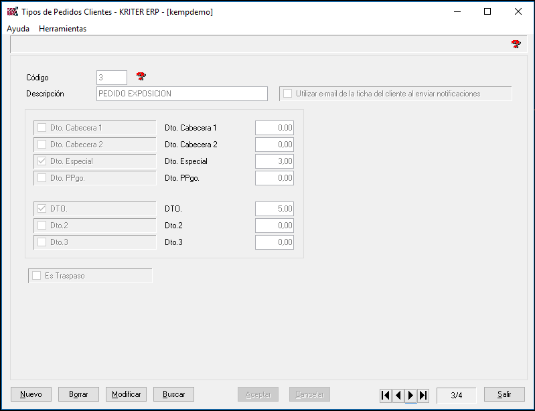Viewport: 535px width, 411px height.
Task: Click the Dto. Especial value 3,00
Action: tap(275, 161)
